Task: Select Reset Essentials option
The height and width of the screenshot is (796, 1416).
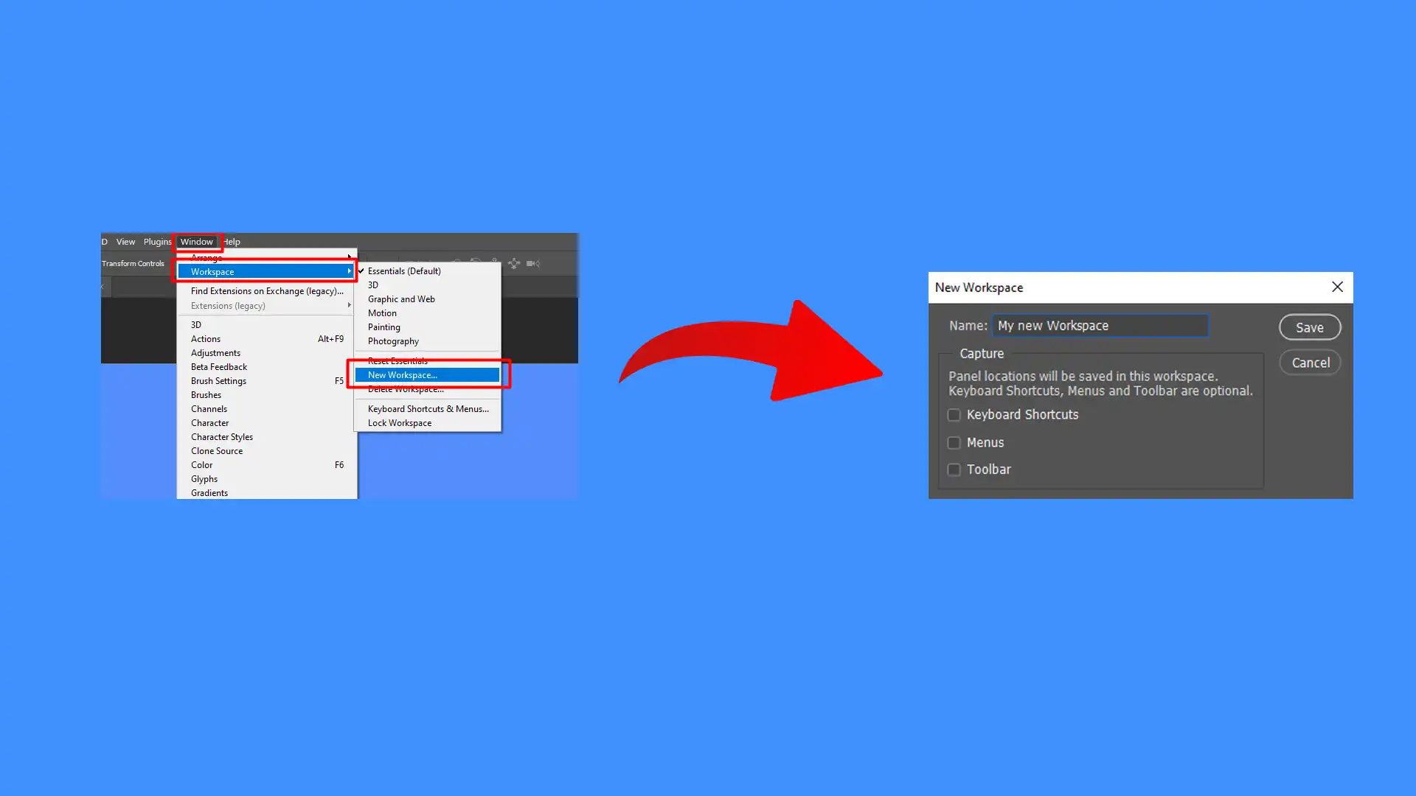Action: coord(398,360)
